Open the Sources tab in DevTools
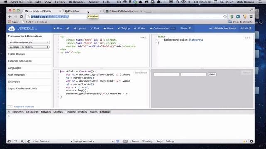This screenshot has width=266, height=149. pos(58,112)
